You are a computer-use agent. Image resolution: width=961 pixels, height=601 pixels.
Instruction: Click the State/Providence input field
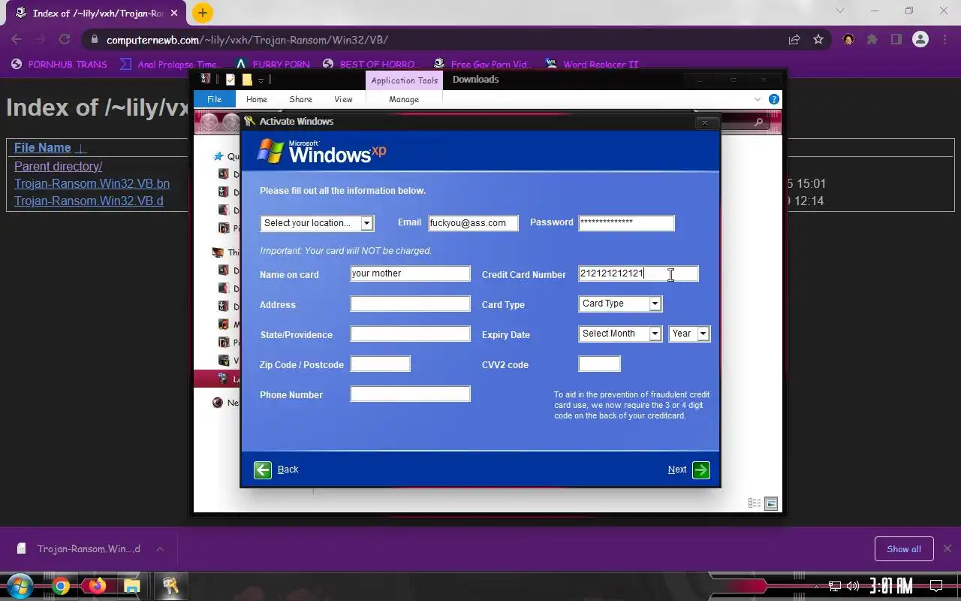(410, 334)
